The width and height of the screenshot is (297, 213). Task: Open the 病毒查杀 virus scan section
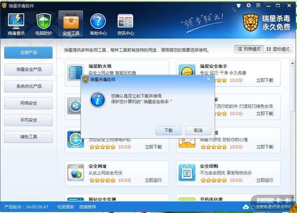[16, 24]
